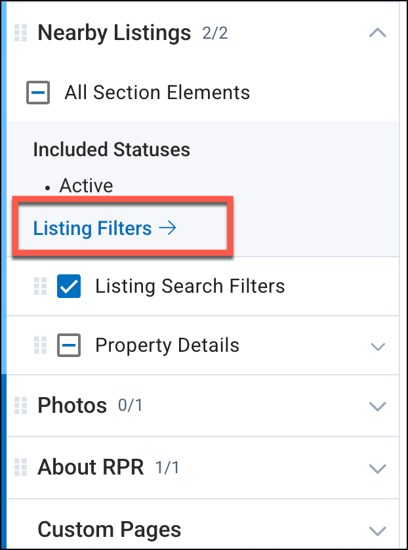Click the Property Details drag handle
Viewport: 408px width, 550px height.
[x=40, y=345]
